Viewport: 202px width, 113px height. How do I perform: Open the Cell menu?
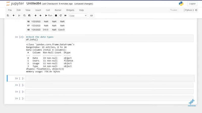tap(48, 10)
